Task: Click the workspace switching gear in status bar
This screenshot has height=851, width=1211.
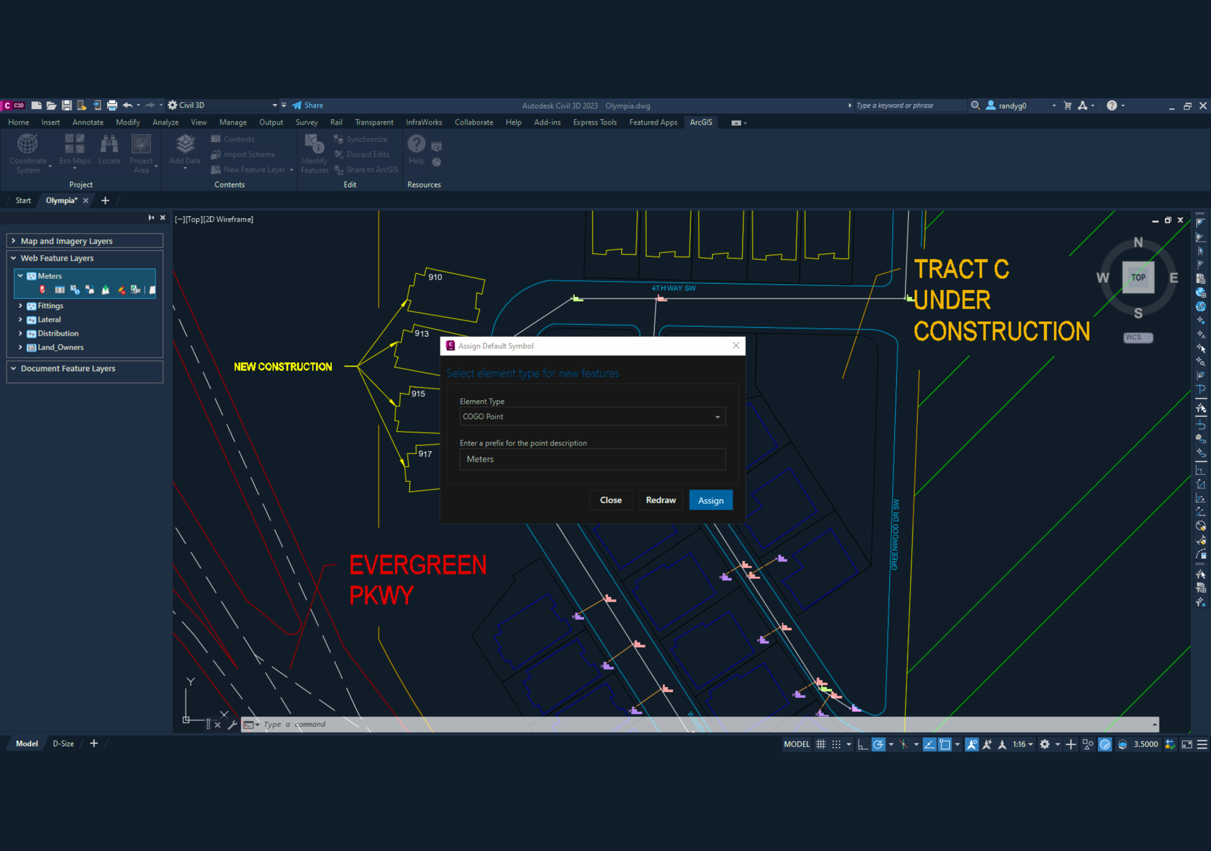Action: pyautogui.click(x=1044, y=744)
